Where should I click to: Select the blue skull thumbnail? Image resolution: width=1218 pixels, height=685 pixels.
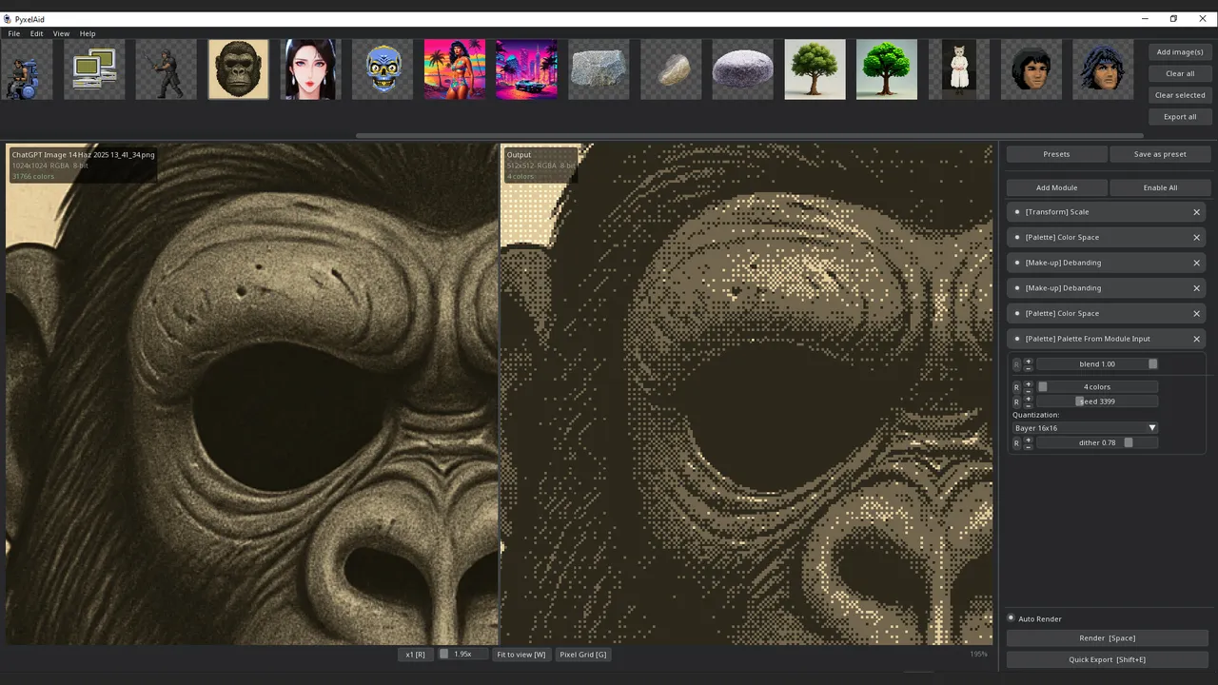tap(383, 69)
